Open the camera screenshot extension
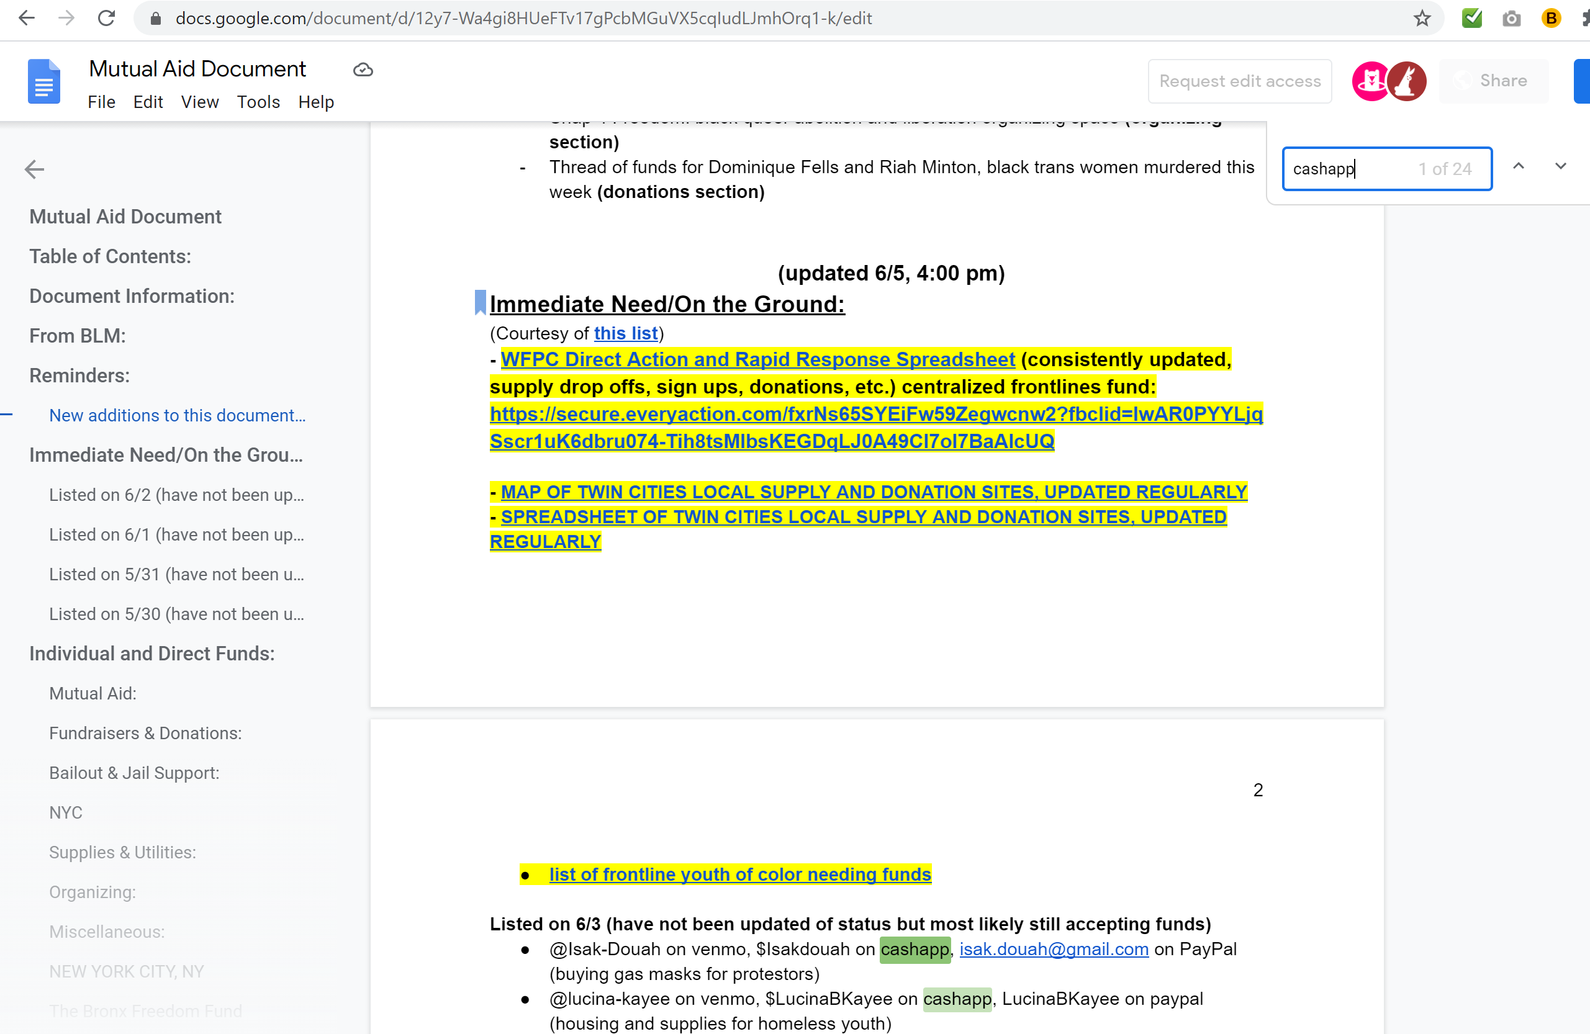This screenshot has height=1034, width=1590. [x=1511, y=18]
